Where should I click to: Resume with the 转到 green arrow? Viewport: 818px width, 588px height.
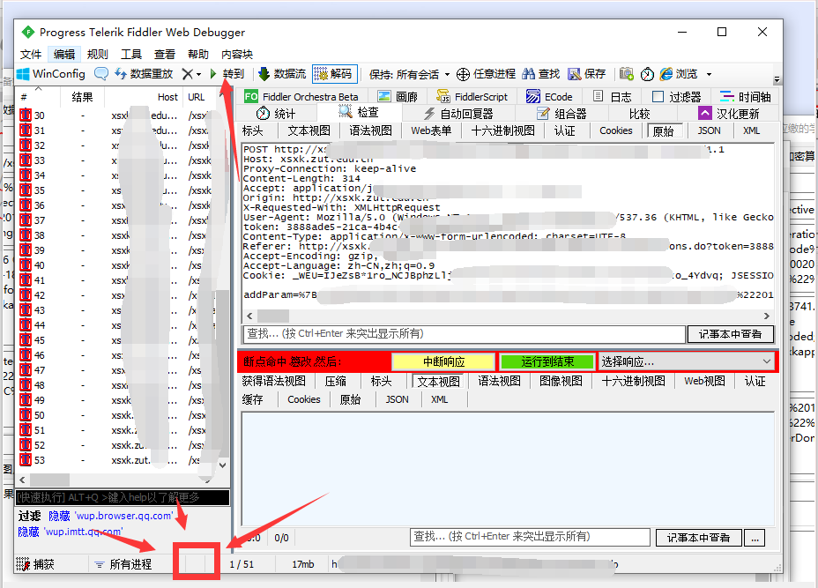pyautogui.click(x=227, y=73)
